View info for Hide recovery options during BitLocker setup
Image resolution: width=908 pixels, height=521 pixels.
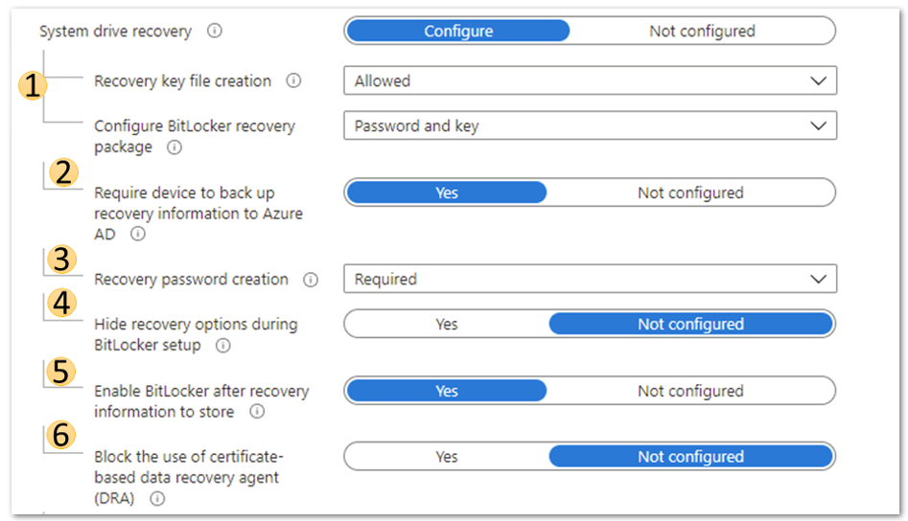tap(223, 346)
